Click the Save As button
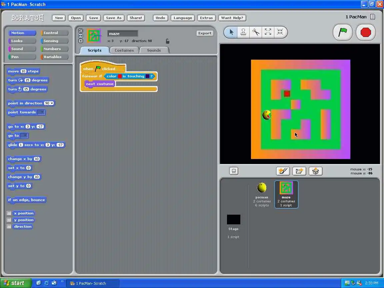This screenshot has height=288, width=384. pyautogui.click(x=114, y=18)
